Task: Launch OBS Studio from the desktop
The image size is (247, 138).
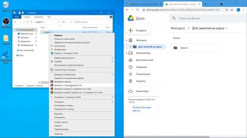Action: [x=6, y=22]
